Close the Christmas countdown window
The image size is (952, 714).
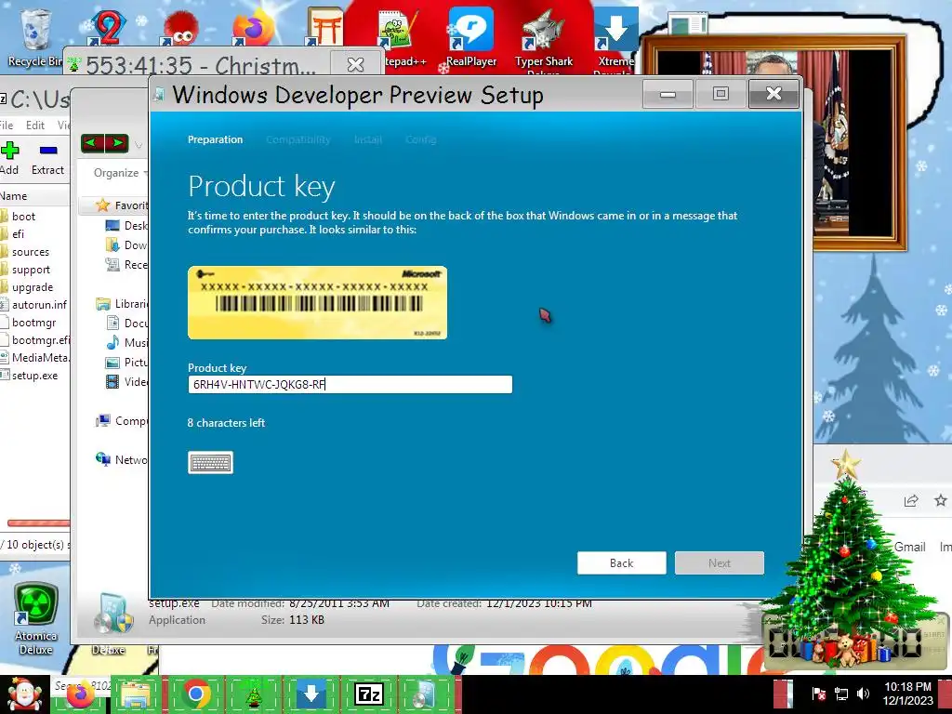click(355, 64)
